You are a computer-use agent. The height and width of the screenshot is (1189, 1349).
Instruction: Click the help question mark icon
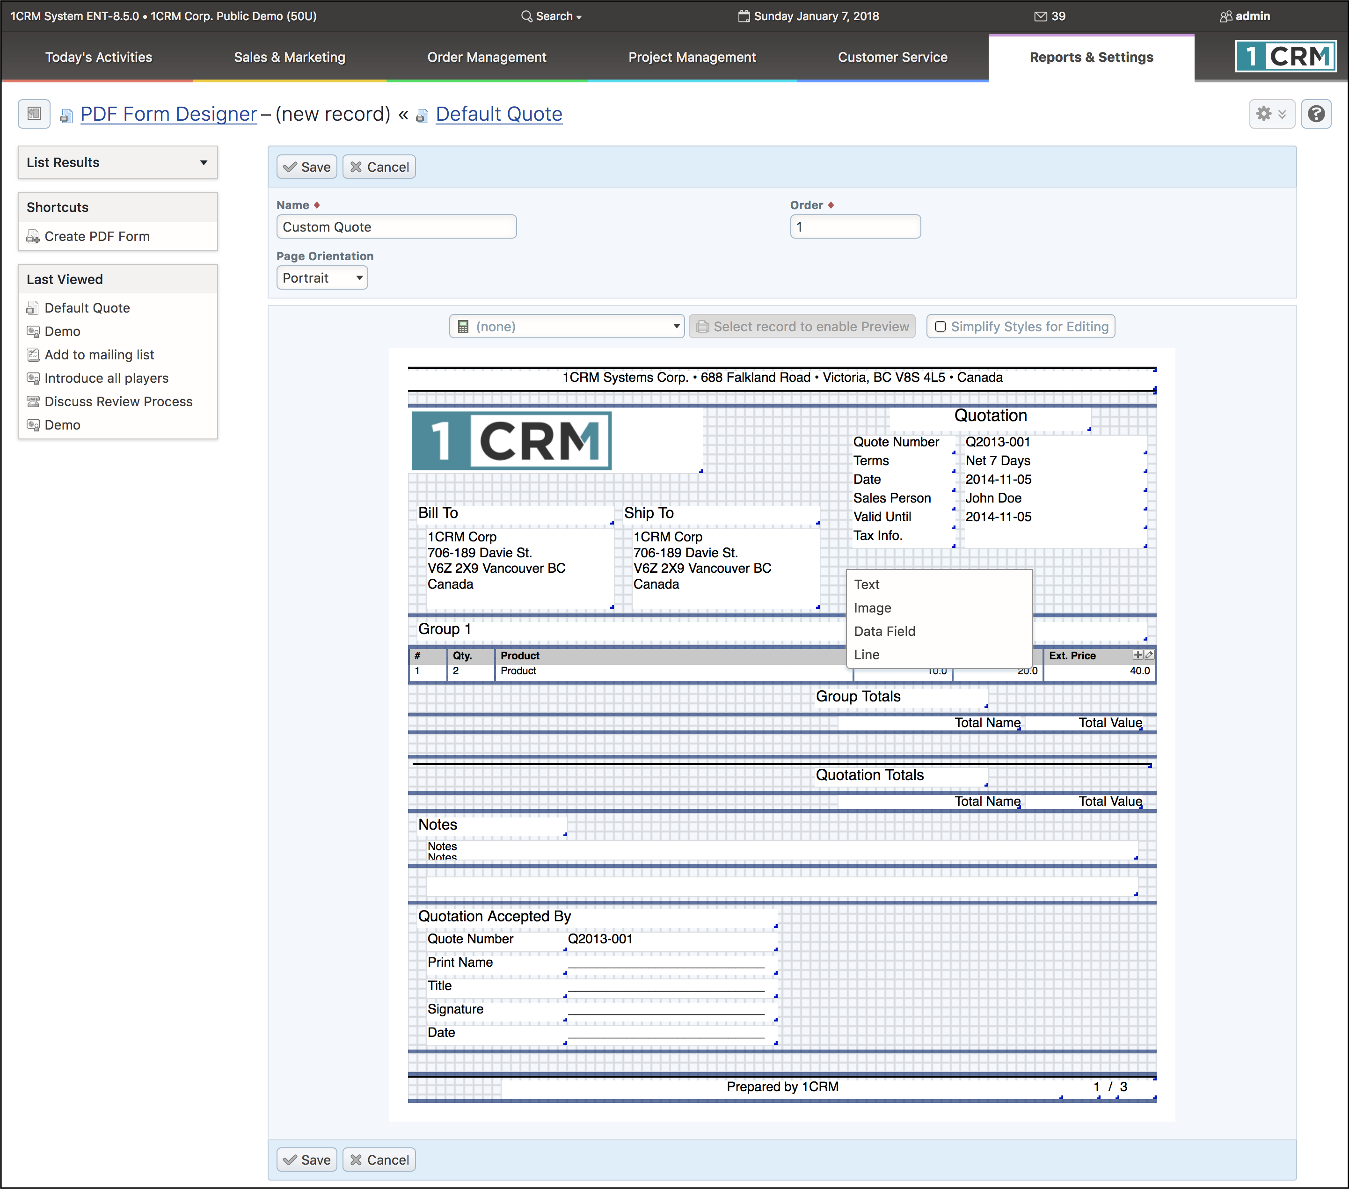coord(1316,114)
